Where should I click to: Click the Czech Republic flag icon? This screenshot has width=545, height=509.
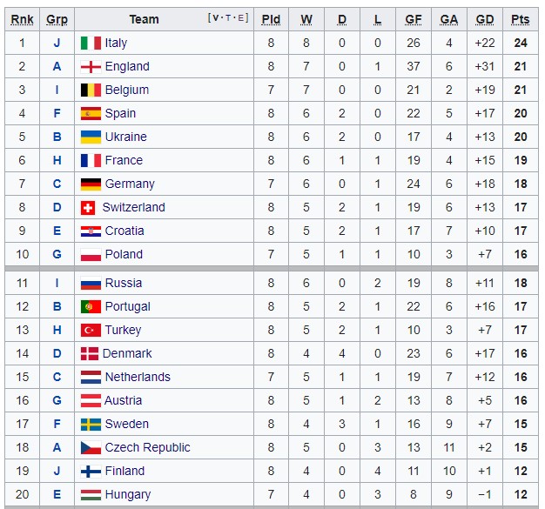tap(91, 447)
